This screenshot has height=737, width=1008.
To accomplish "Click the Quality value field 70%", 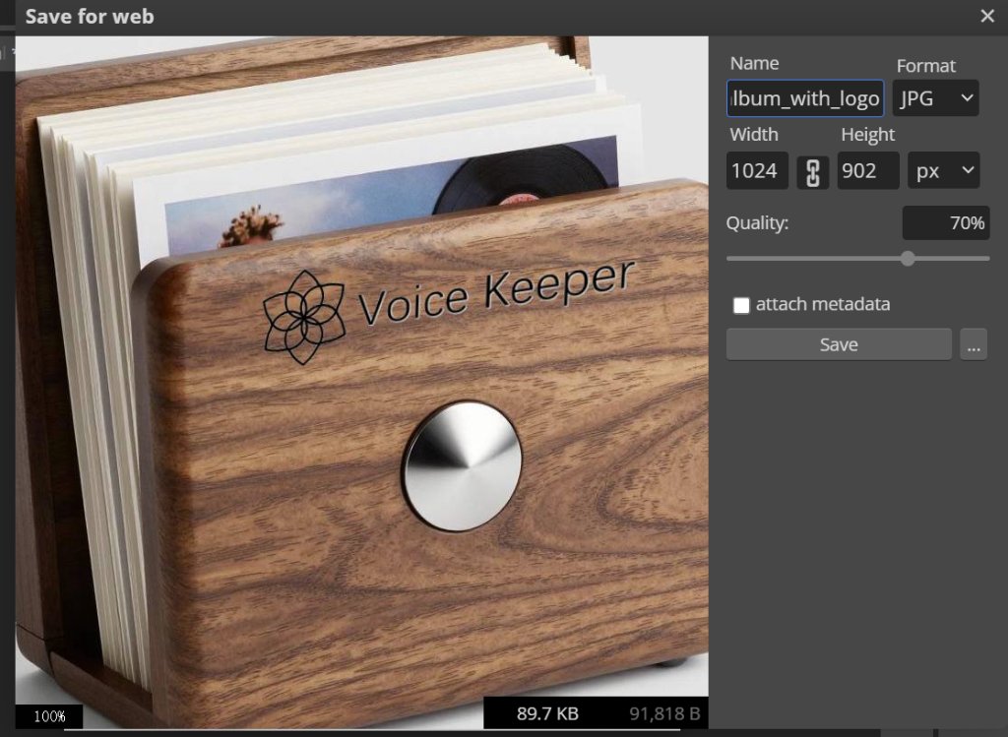I will click(x=946, y=223).
